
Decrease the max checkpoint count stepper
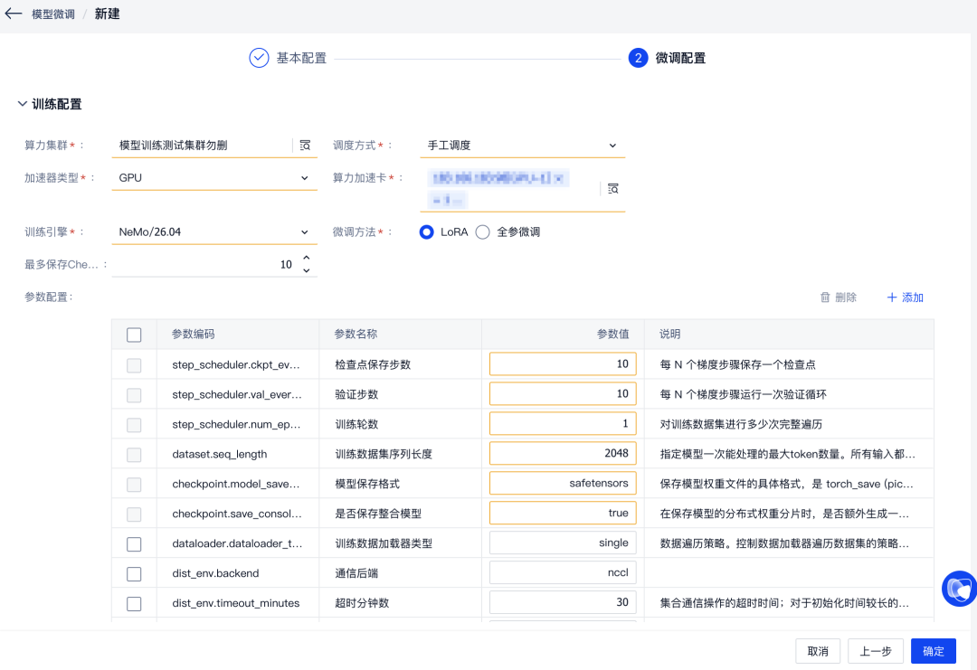(x=307, y=271)
